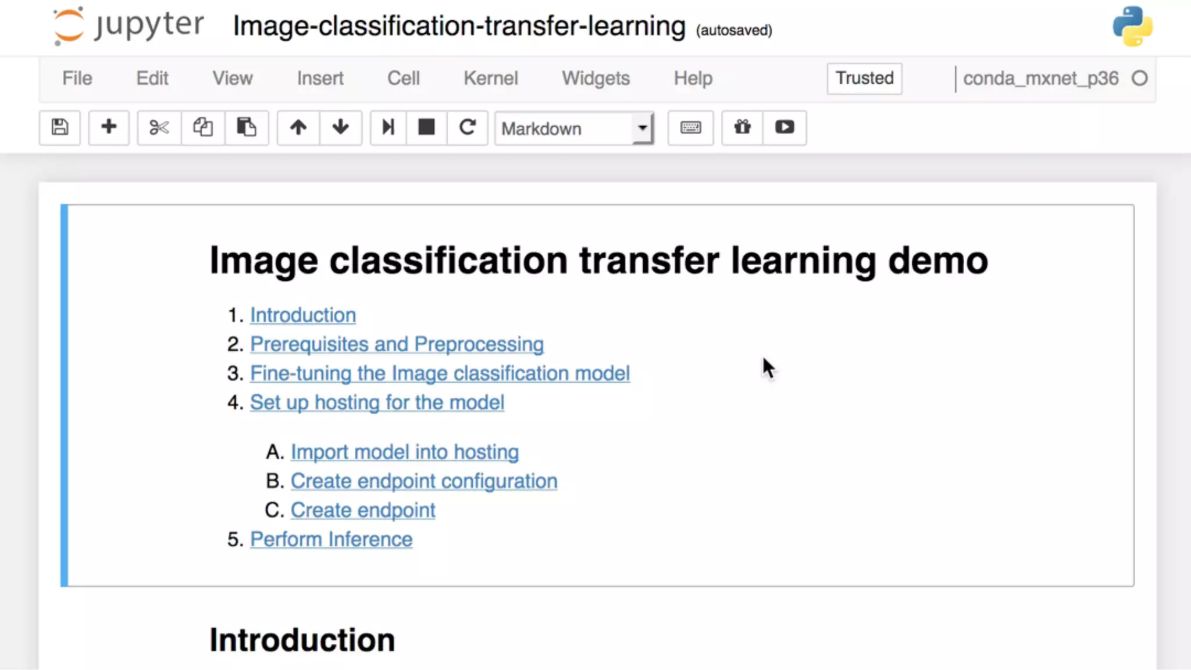
Task: Open the Widgets menu
Action: click(x=595, y=79)
